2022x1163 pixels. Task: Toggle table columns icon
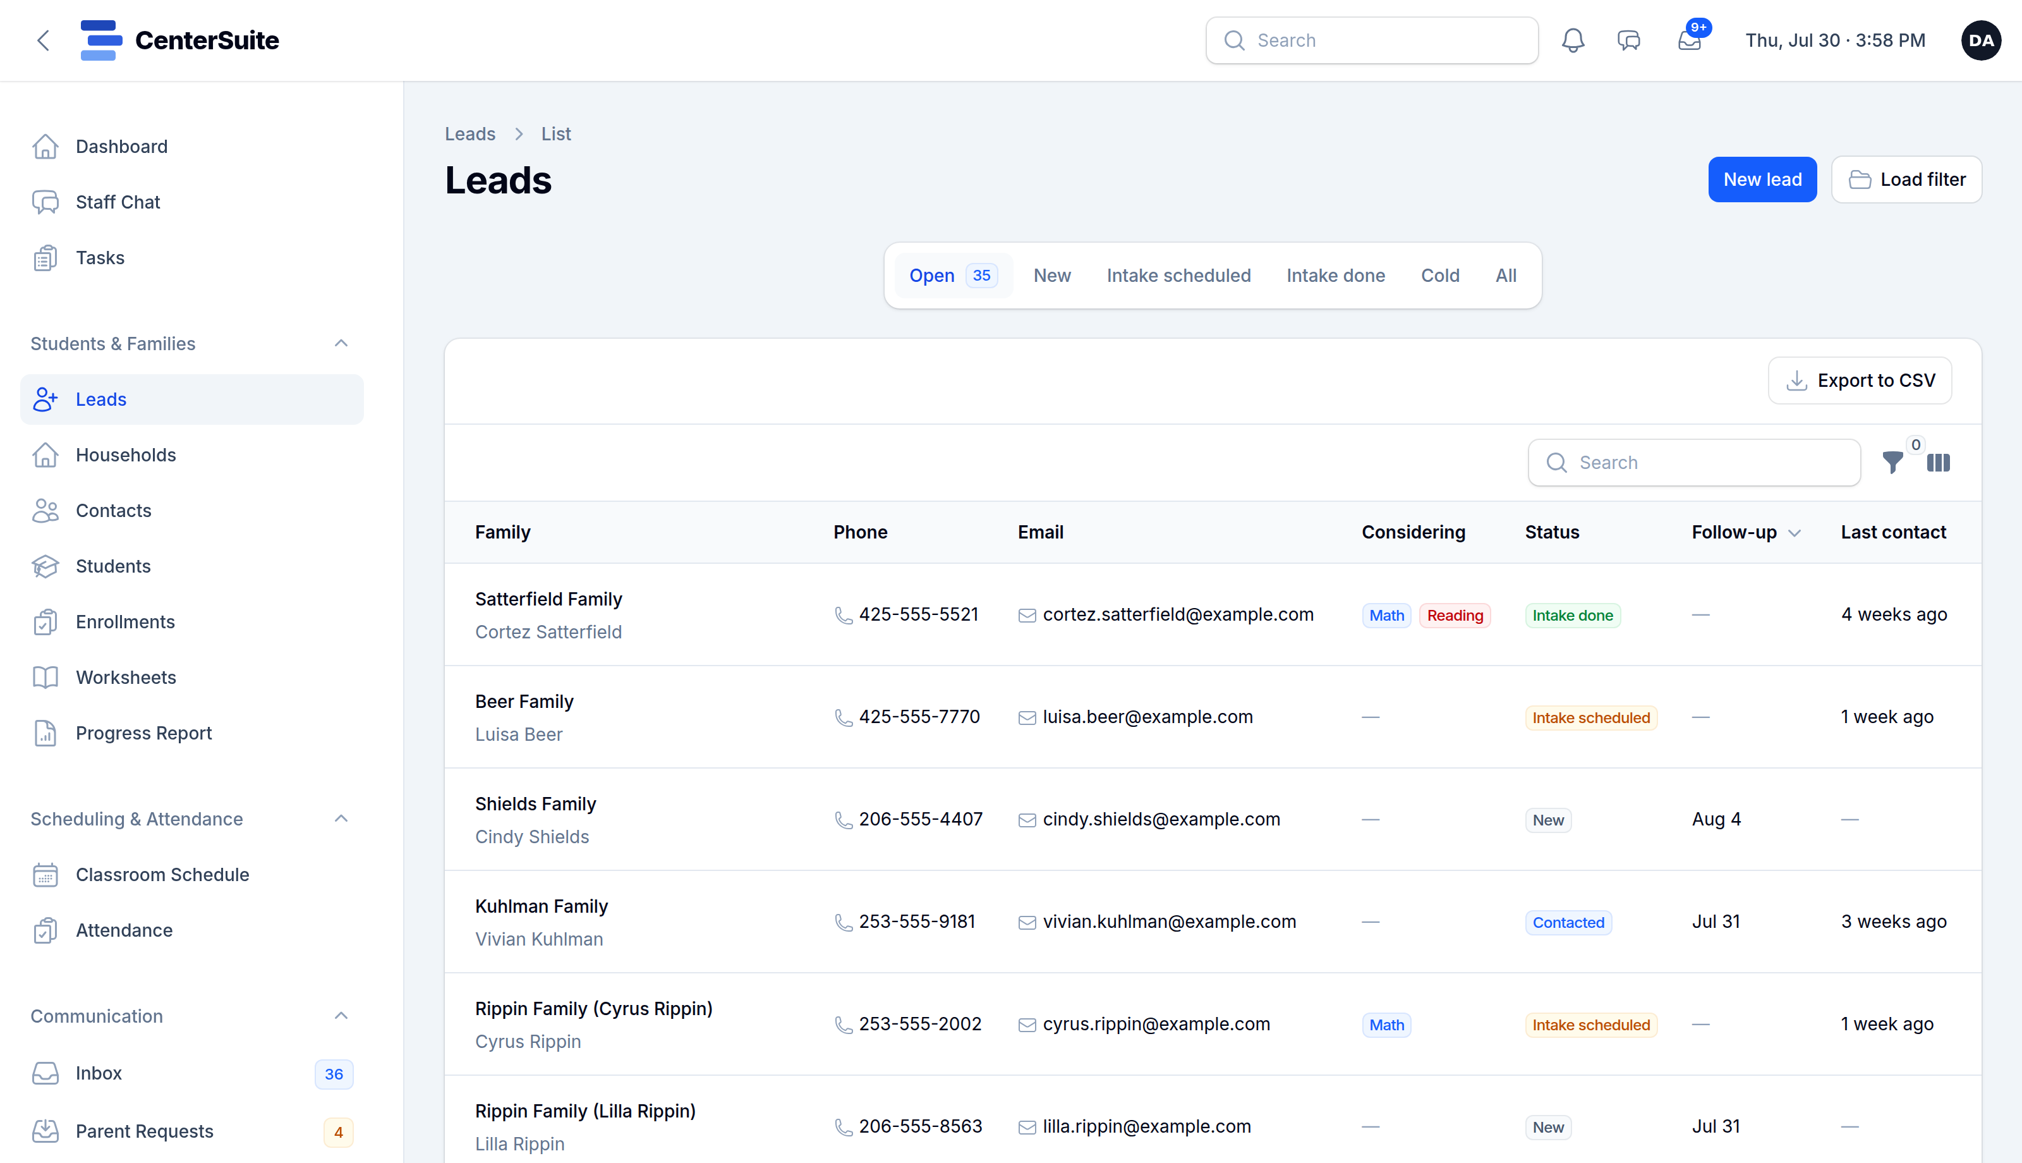point(1938,463)
